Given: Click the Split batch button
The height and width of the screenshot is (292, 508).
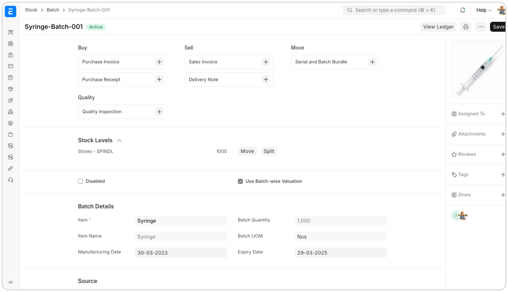Looking at the screenshot, I should [x=269, y=151].
